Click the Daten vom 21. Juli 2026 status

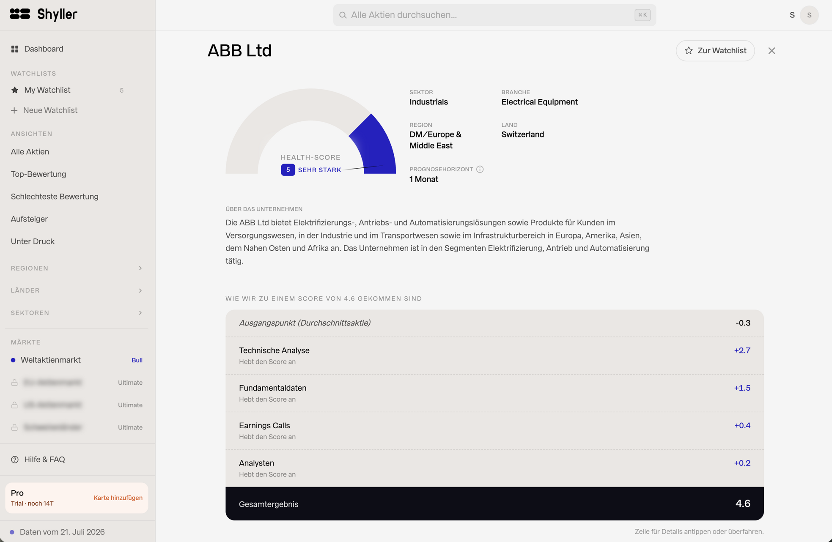[62, 532]
